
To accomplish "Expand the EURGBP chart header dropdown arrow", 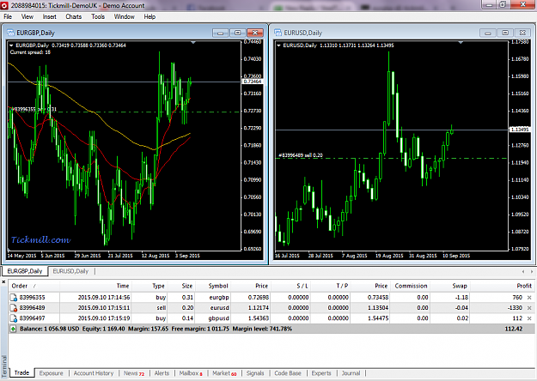I will pyautogui.click(x=11, y=45).
